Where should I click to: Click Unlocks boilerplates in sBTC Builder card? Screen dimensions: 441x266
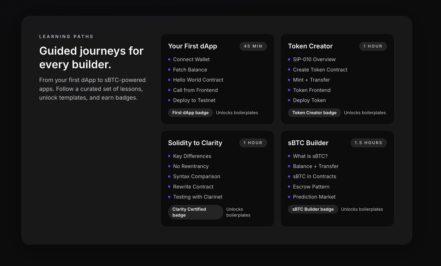coord(362,209)
